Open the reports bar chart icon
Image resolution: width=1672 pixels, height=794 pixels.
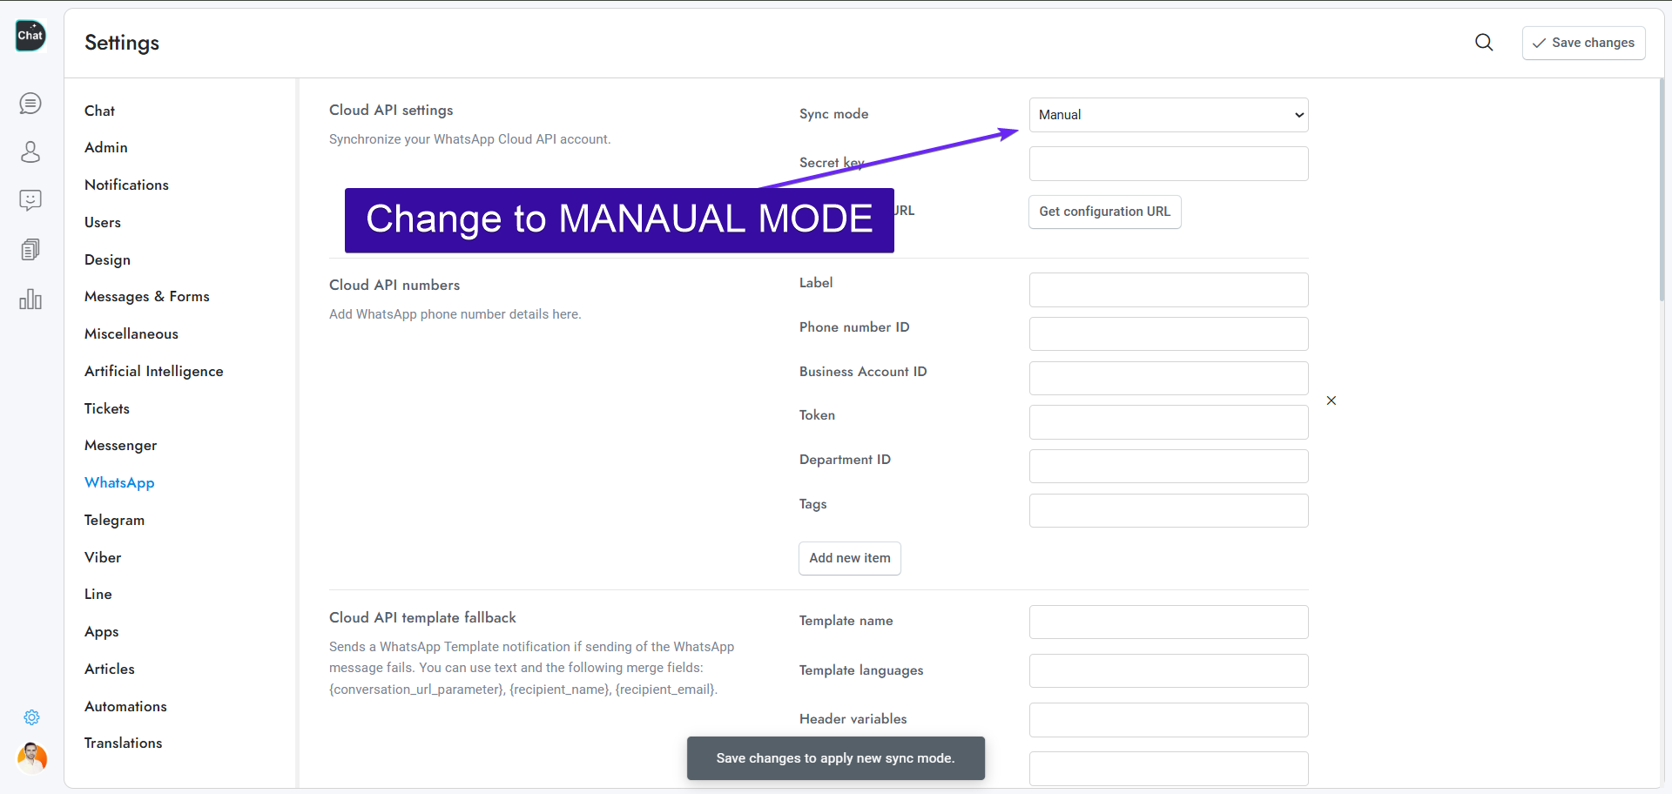click(x=30, y=299)
